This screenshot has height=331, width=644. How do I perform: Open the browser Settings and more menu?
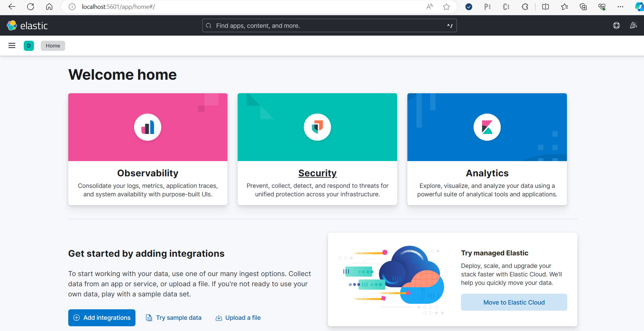coord(620,7)
